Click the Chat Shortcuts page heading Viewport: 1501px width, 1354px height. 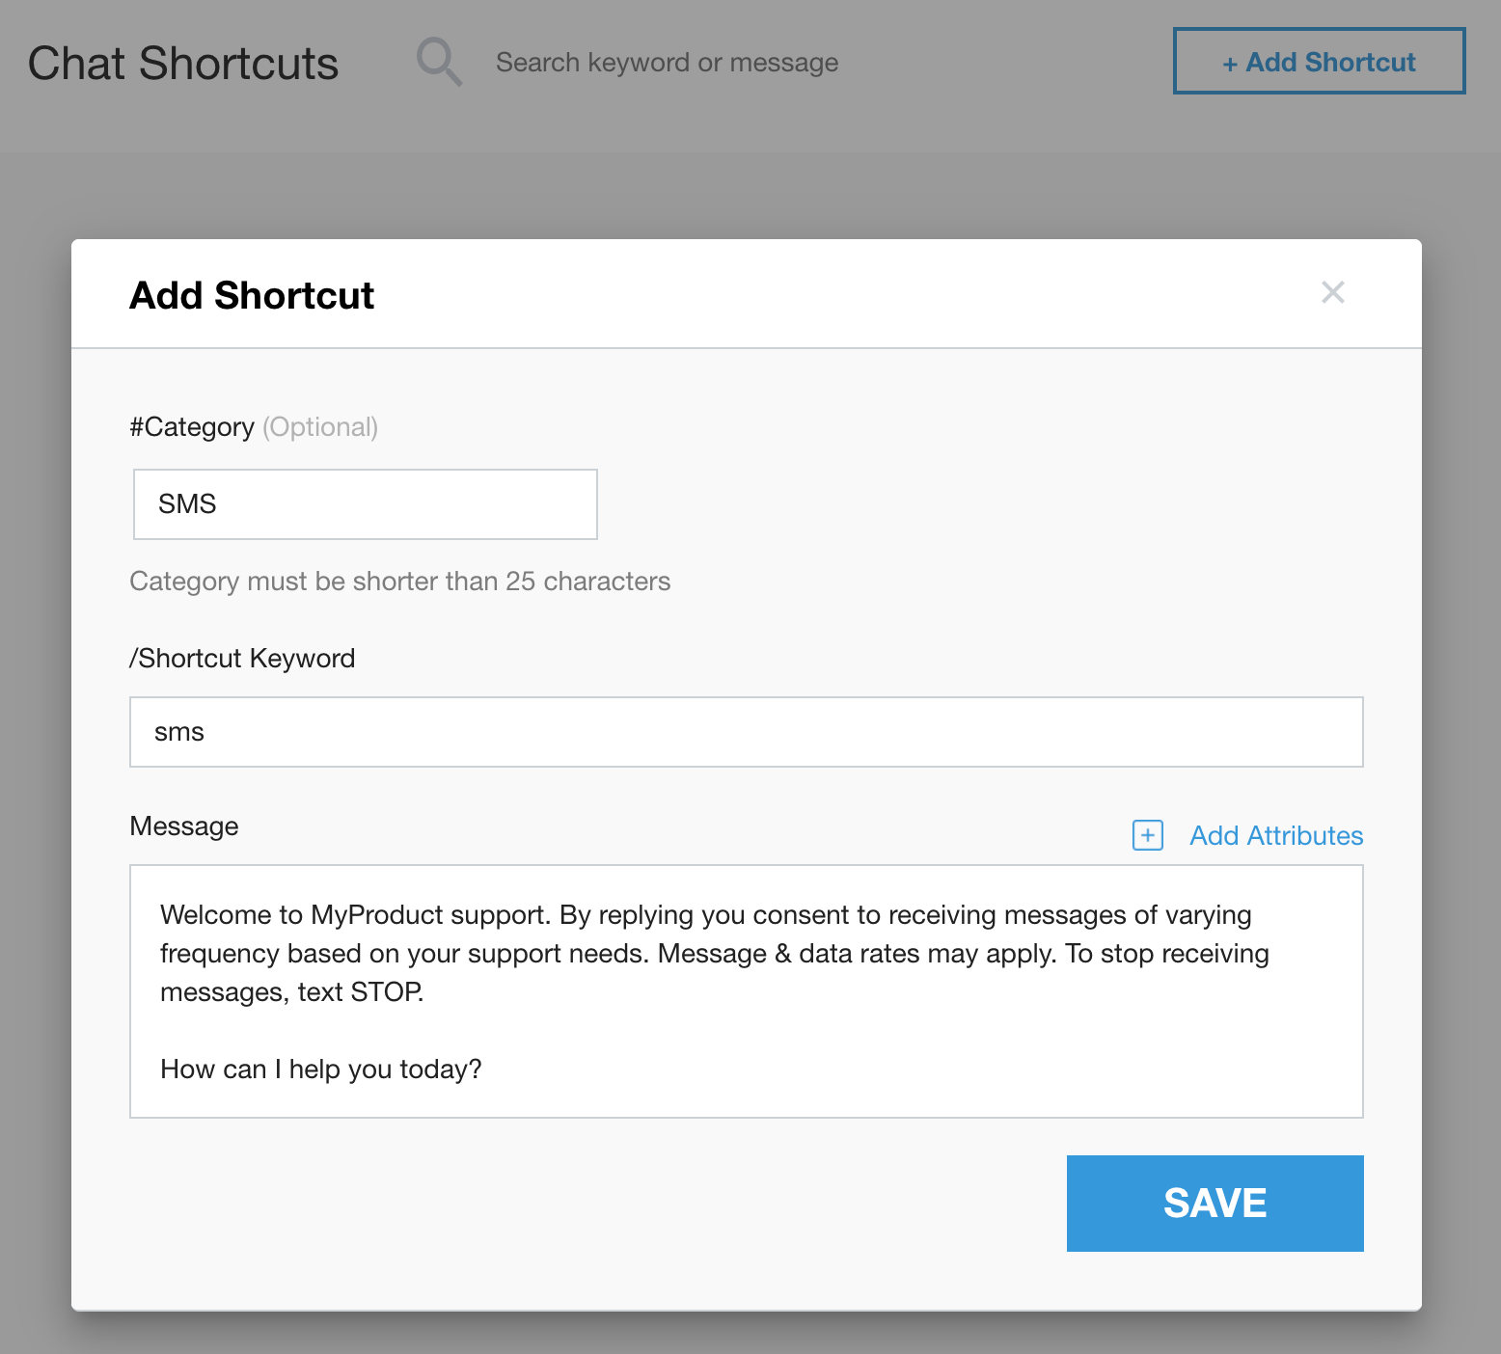coord(183,64)
